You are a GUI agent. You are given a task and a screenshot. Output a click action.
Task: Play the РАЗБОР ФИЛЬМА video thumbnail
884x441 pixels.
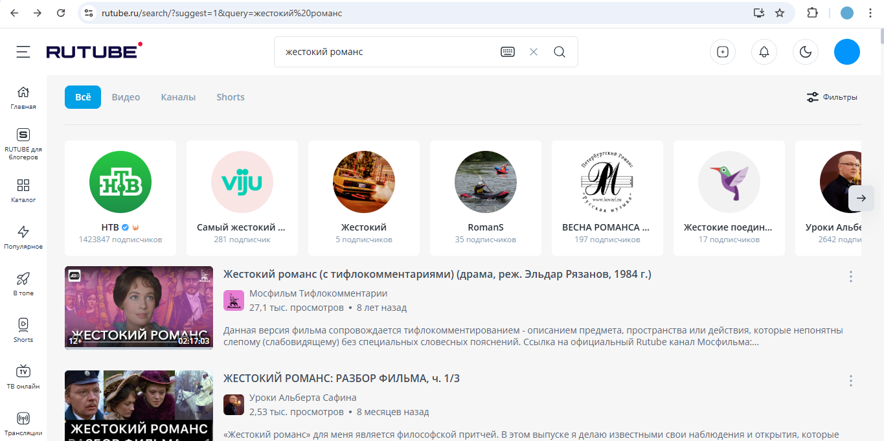coord(139,405)
